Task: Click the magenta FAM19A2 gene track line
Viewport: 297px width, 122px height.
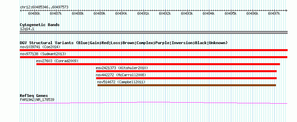Action: click(x=154, y=103)
